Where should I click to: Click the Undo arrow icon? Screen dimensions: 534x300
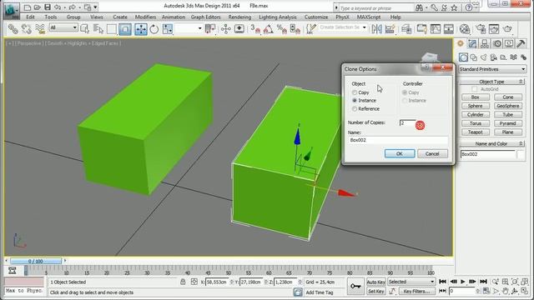58,7
